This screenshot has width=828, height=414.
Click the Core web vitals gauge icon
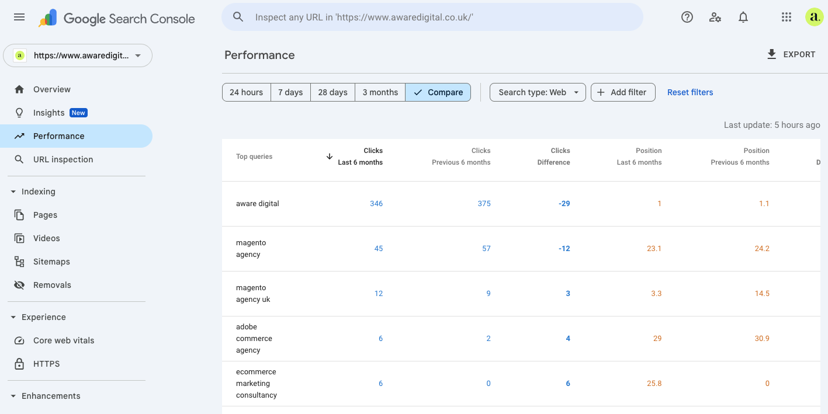pos(19,340)
